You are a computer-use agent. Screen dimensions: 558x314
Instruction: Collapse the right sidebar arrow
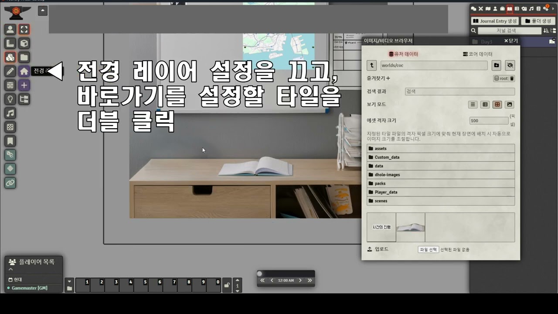553,9
